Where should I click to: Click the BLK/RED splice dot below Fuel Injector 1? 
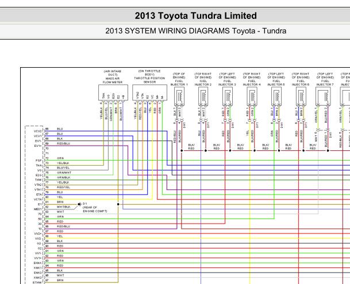pyautogui.click(x=182, y=151)
